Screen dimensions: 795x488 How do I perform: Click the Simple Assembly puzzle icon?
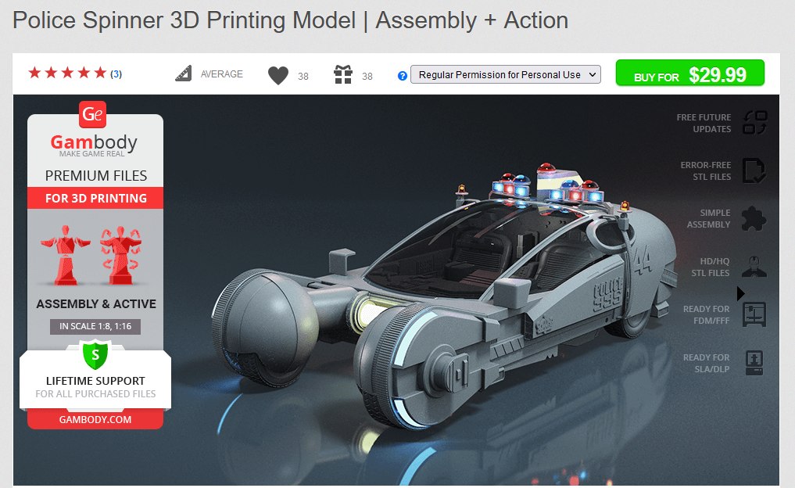pyautogui.click(x=754, y=219)
